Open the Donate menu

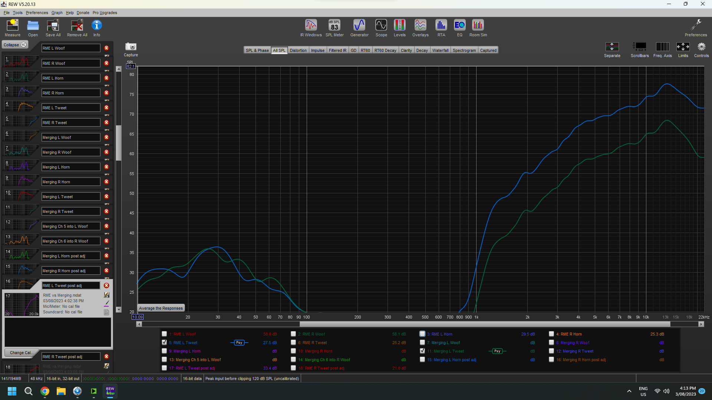coord(83,13)
